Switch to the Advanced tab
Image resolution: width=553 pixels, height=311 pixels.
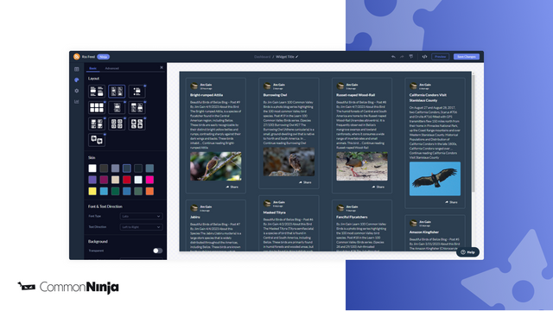tap(111, 68)
